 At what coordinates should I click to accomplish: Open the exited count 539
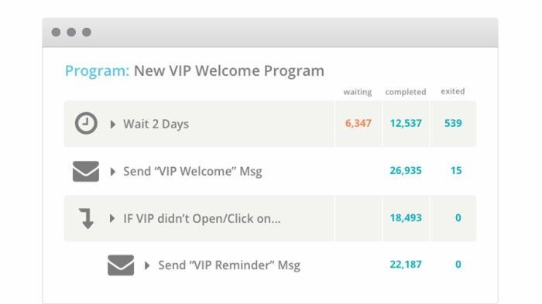[453, 123]
